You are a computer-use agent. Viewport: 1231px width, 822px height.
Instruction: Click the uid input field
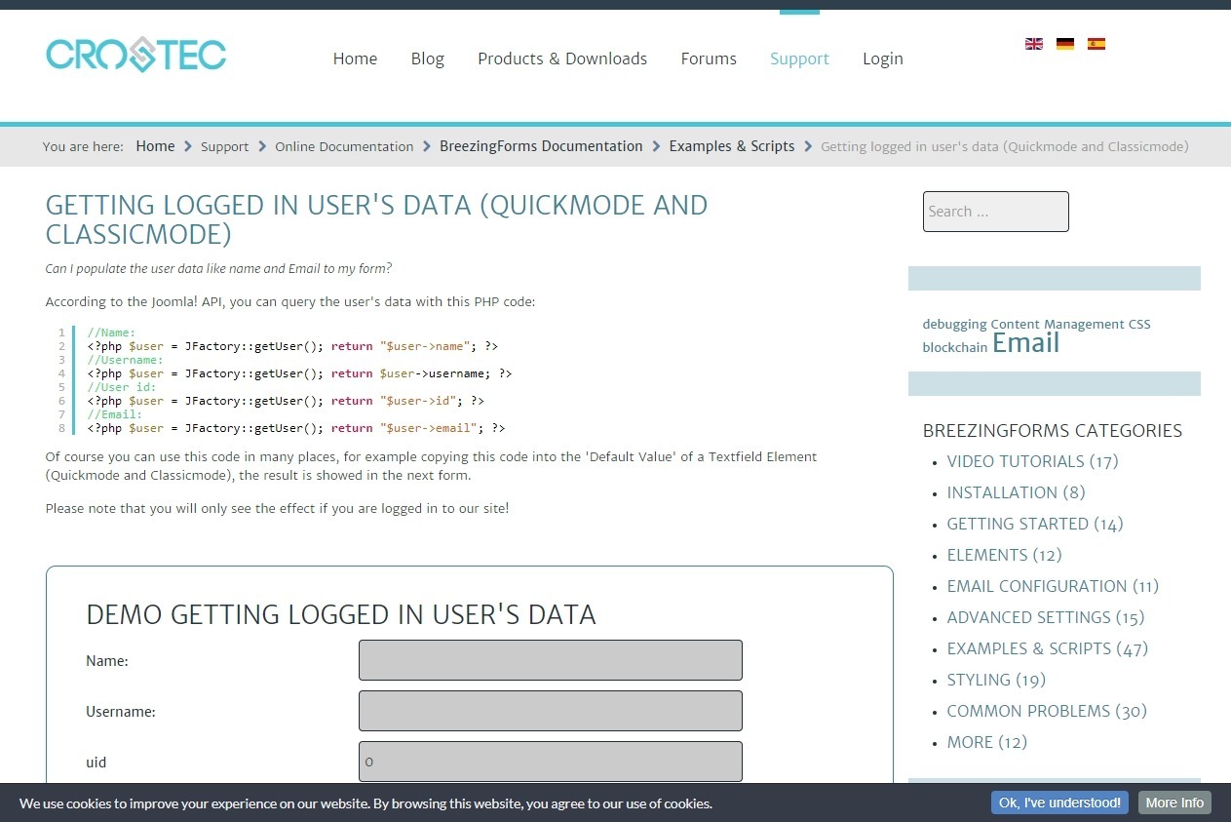coord(551,762)
